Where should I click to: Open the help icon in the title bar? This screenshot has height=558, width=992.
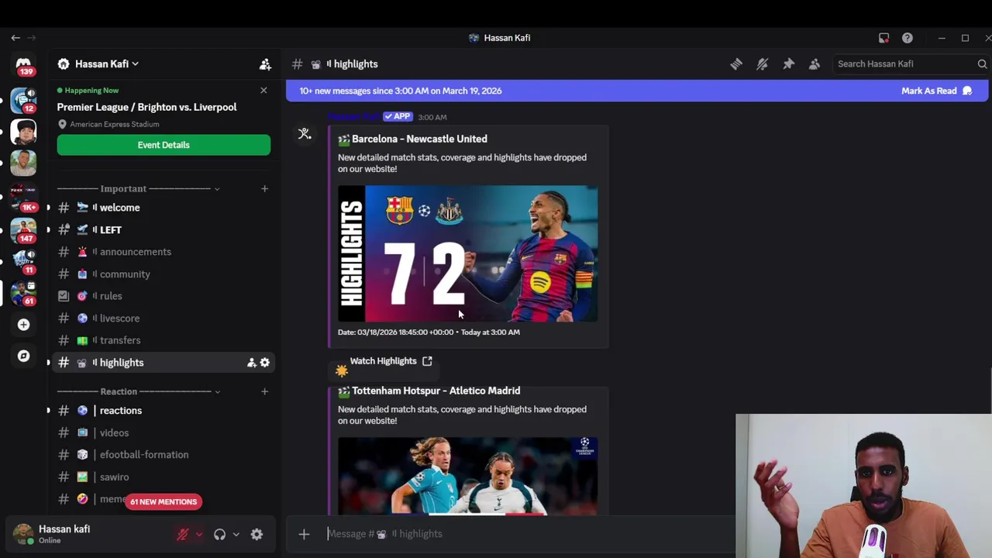pos(908,38)
